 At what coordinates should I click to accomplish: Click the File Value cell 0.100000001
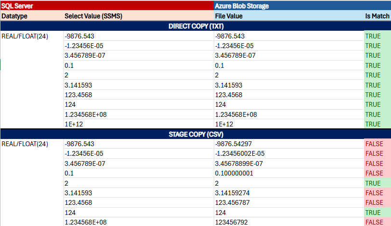[289, 173]
